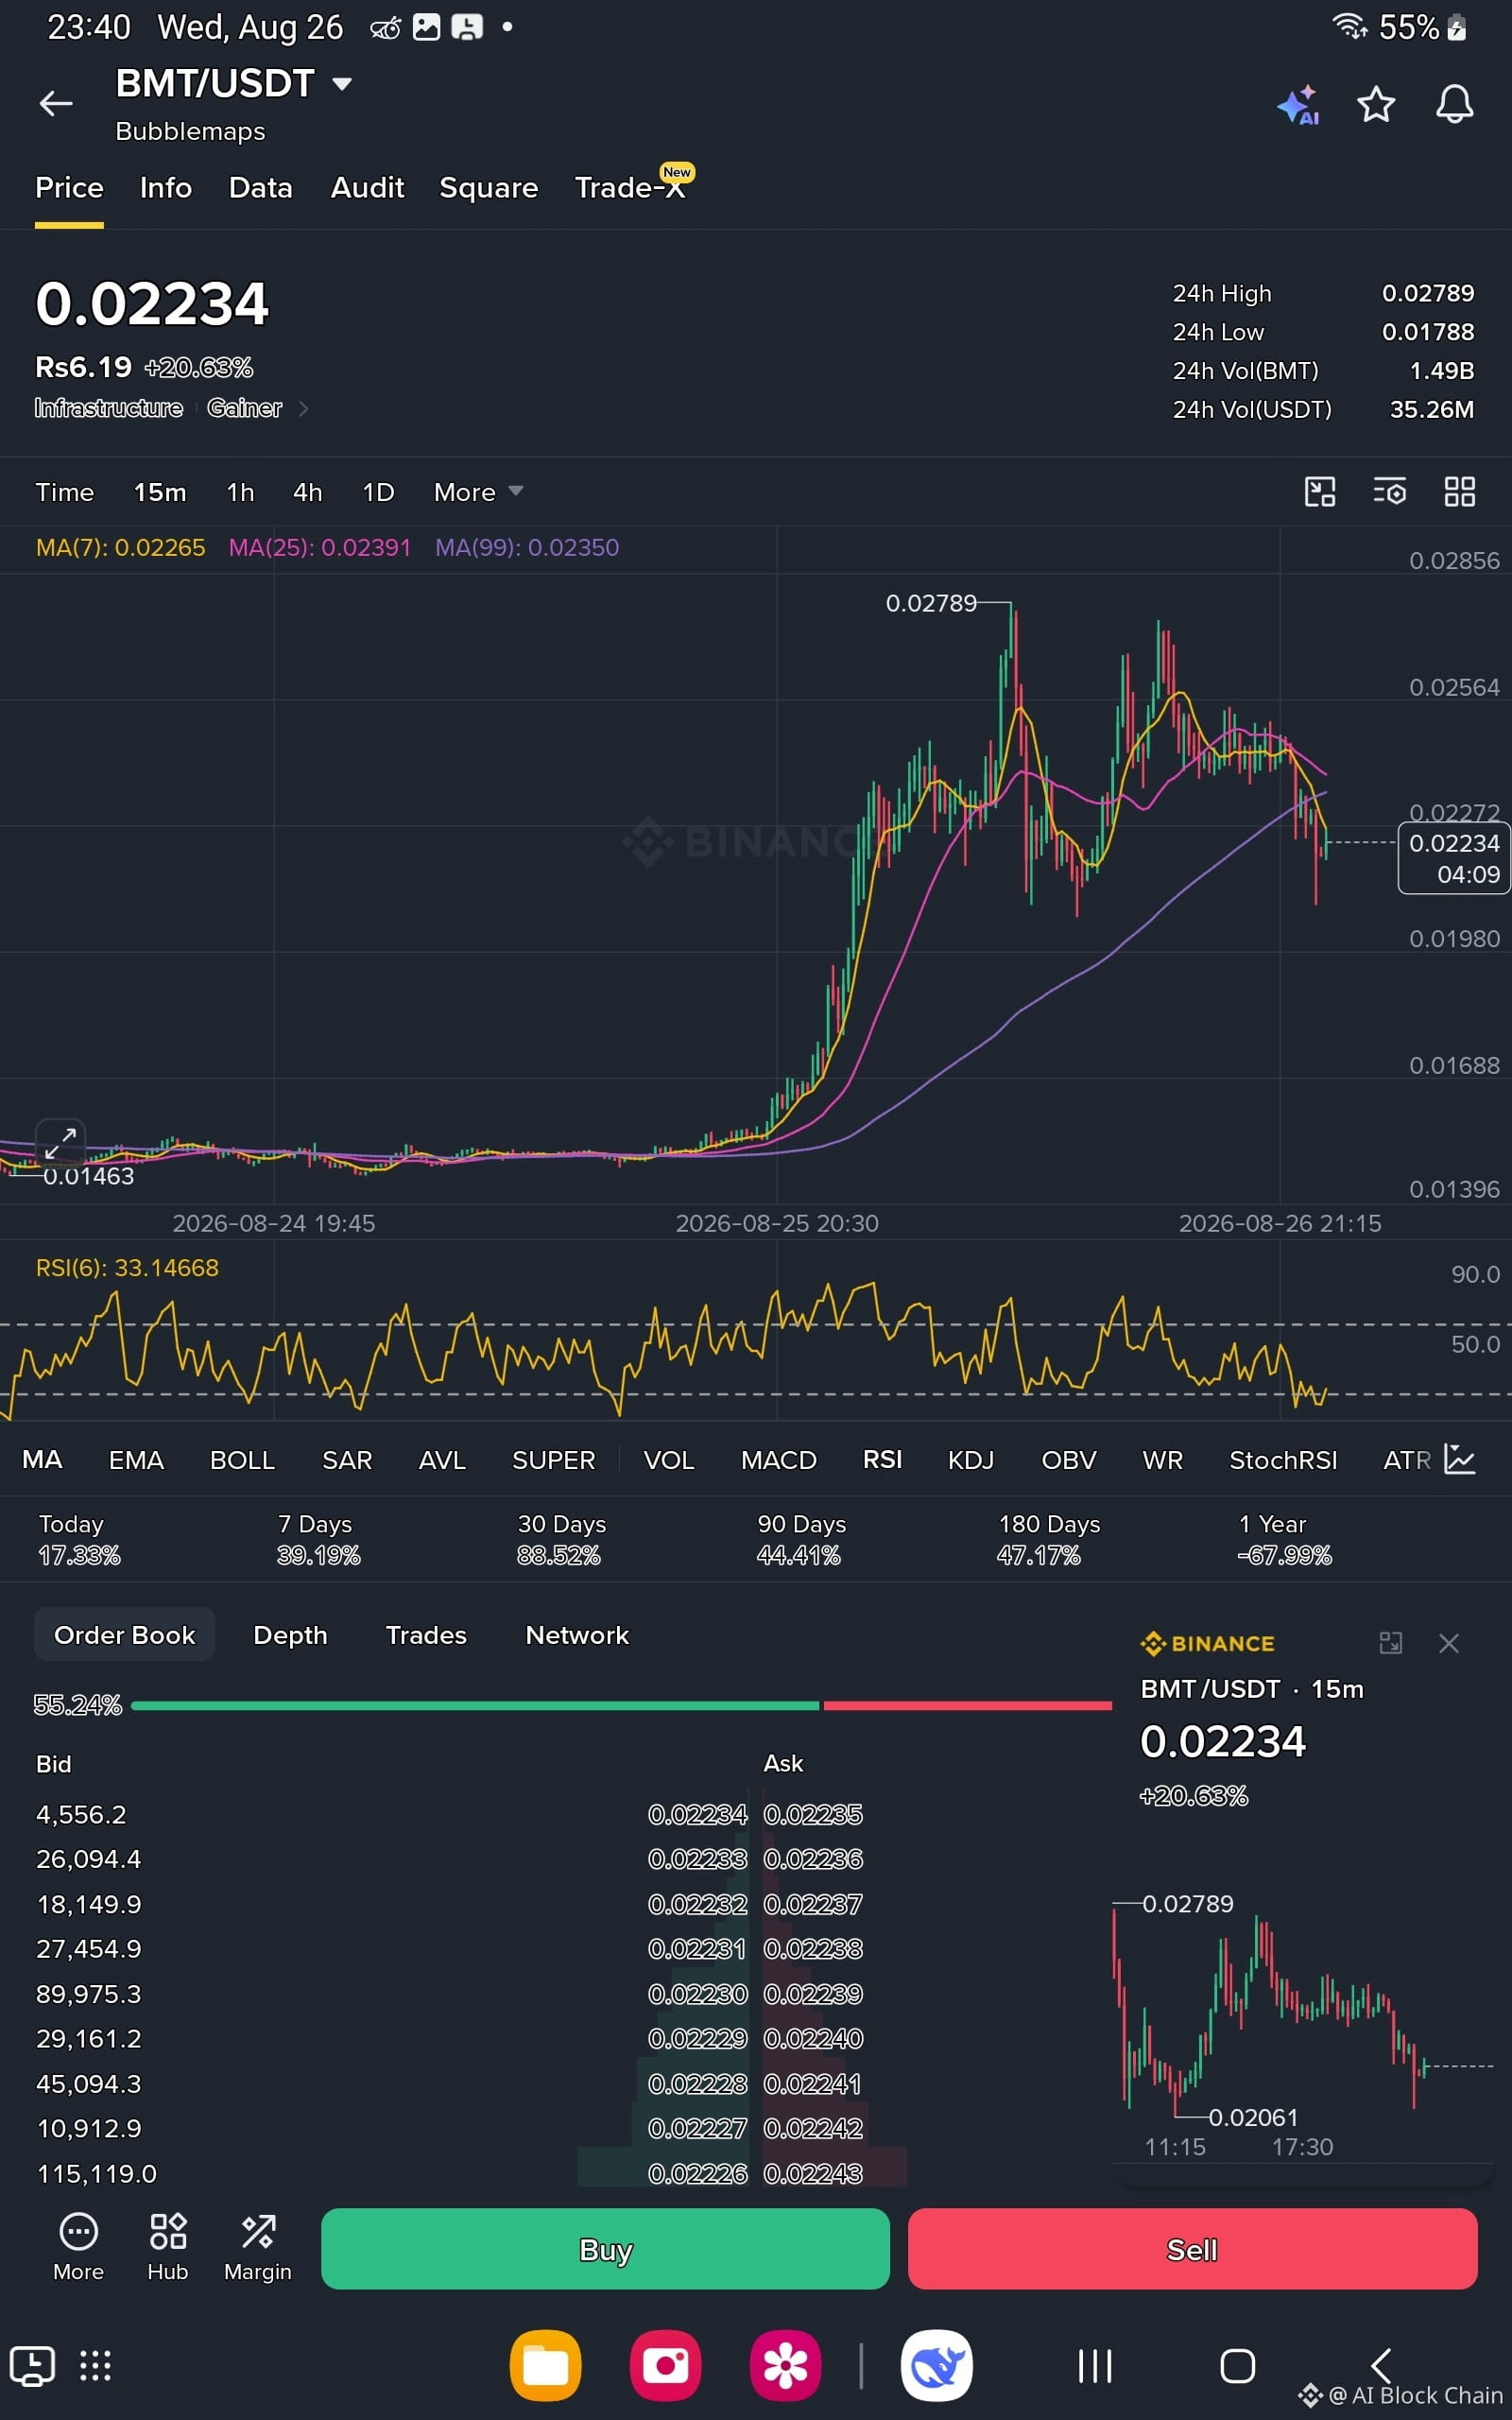Tap the RSI(6) indicator readout

click(127, 1268)
